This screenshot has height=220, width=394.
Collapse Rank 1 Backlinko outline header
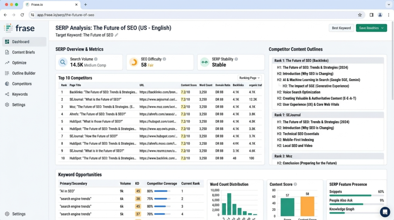tap(328, 60)
